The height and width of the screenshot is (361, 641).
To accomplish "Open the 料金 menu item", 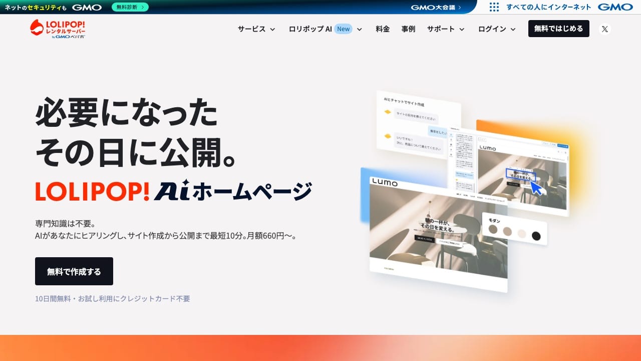I will click(x=383, y=29).
